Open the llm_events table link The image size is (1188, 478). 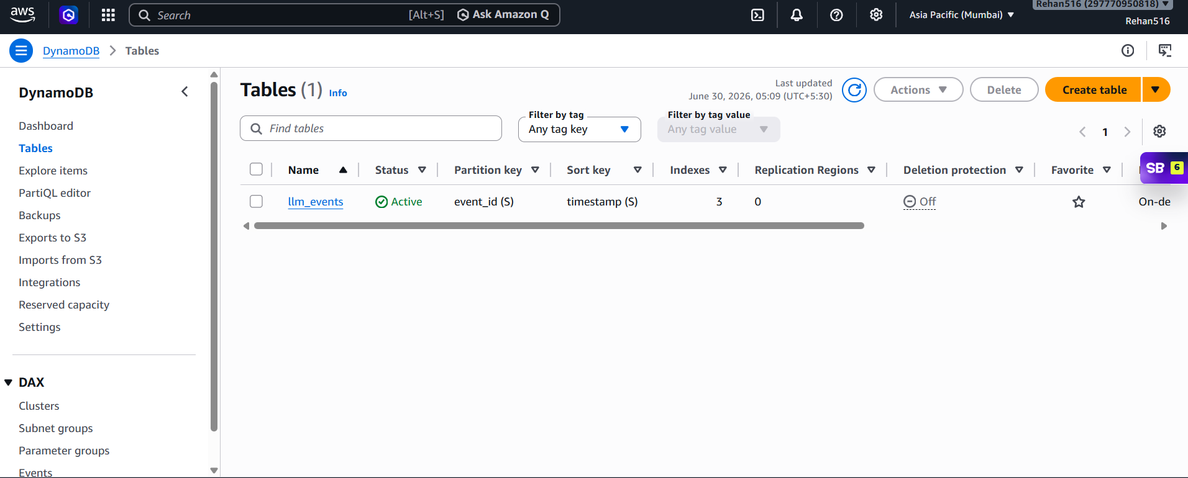(316, 202)
